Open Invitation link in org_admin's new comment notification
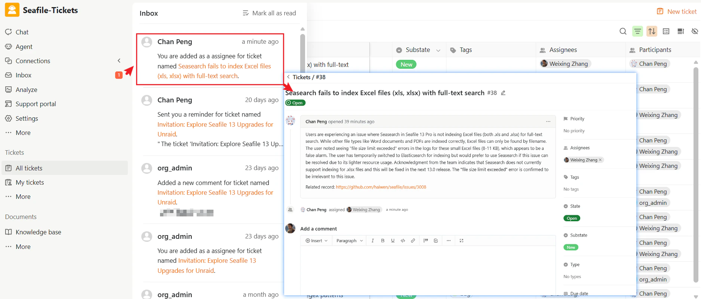 pos(215,197)
